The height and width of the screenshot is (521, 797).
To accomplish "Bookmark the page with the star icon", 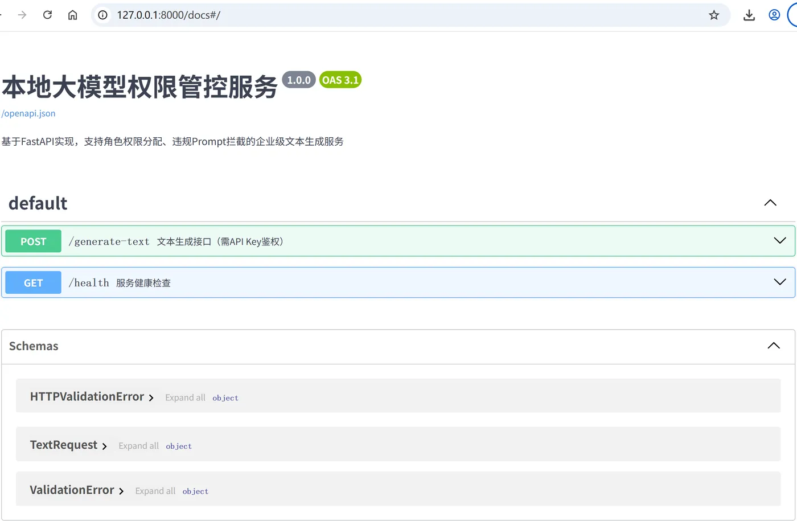I will pos(714,15).
